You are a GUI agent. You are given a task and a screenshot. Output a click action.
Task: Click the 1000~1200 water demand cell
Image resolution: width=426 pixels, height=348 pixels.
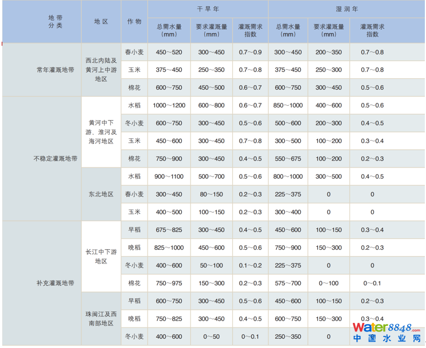(x=169, y=106)
